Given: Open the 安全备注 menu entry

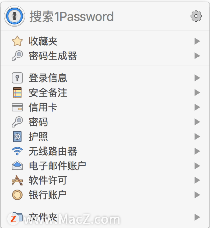Looking at the screenshot, I should click(105, 93).
